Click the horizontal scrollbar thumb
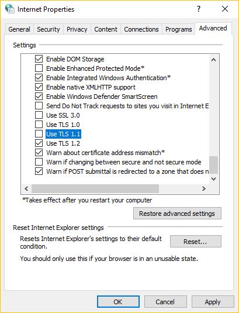239x313 pixels. tap(95, 188)
